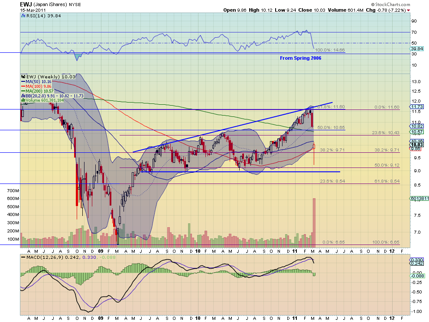Viewport: 429px width, 322px height.
Task: Click the volume value tag on right axis
Action: 419,199
